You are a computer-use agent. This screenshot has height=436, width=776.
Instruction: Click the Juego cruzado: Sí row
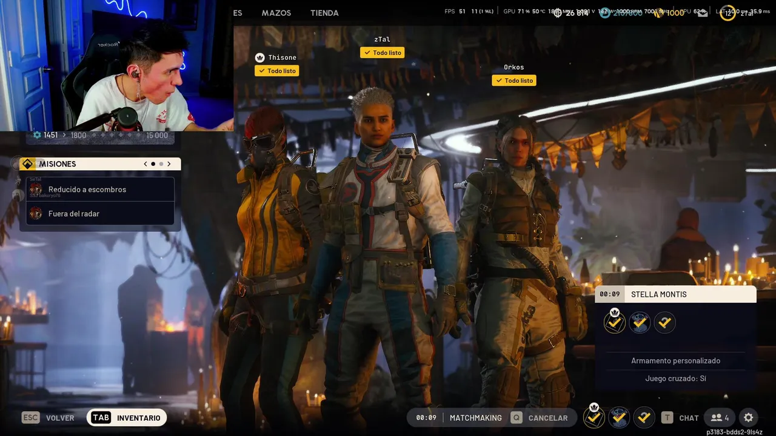[x=675, y=378]
